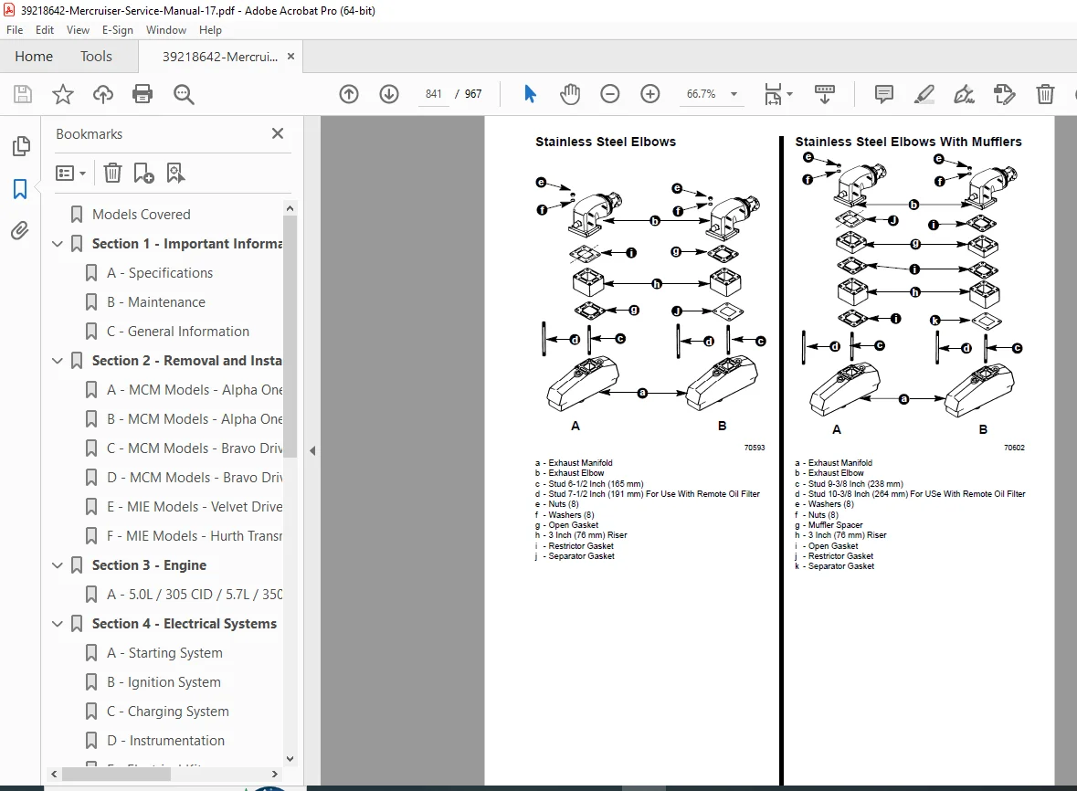Print the document using the printer icon

tap(143, 94)
